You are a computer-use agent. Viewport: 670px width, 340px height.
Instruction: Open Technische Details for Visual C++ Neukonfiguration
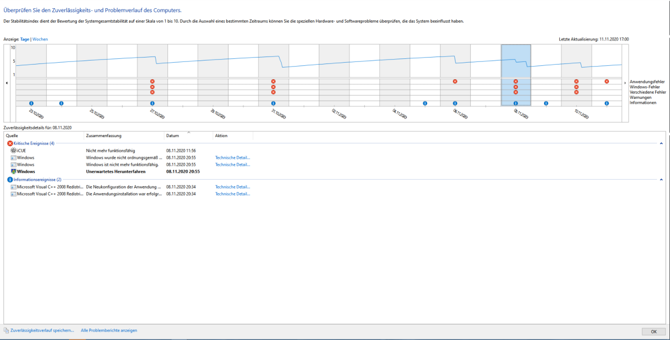point(233,187)
